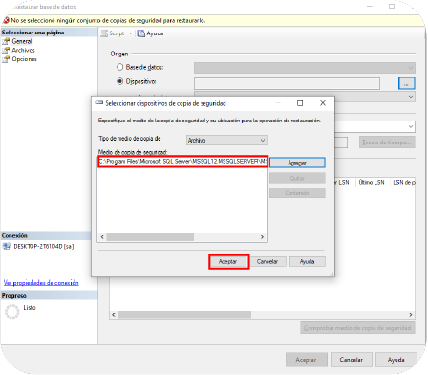
Task: Click the Script toolbar button
Action: 113,33
